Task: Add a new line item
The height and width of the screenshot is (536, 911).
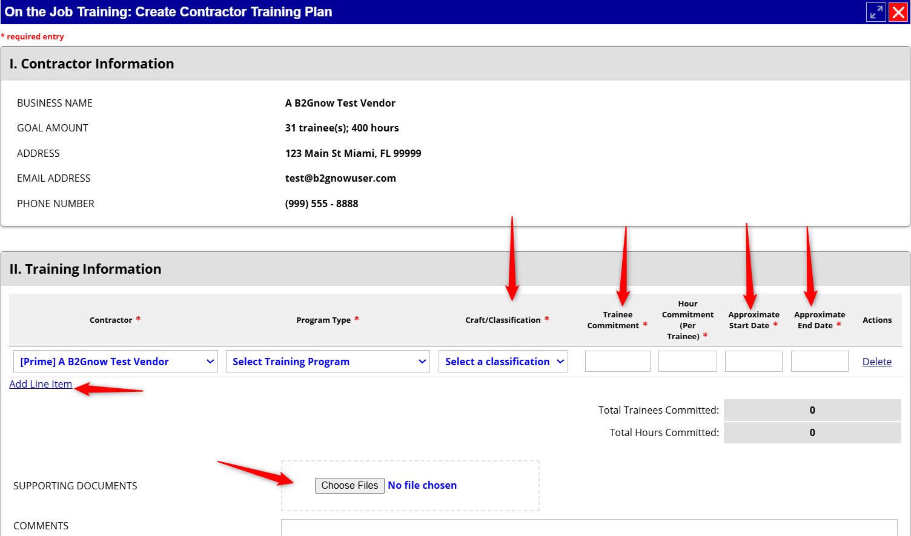Action: point(41,384)
